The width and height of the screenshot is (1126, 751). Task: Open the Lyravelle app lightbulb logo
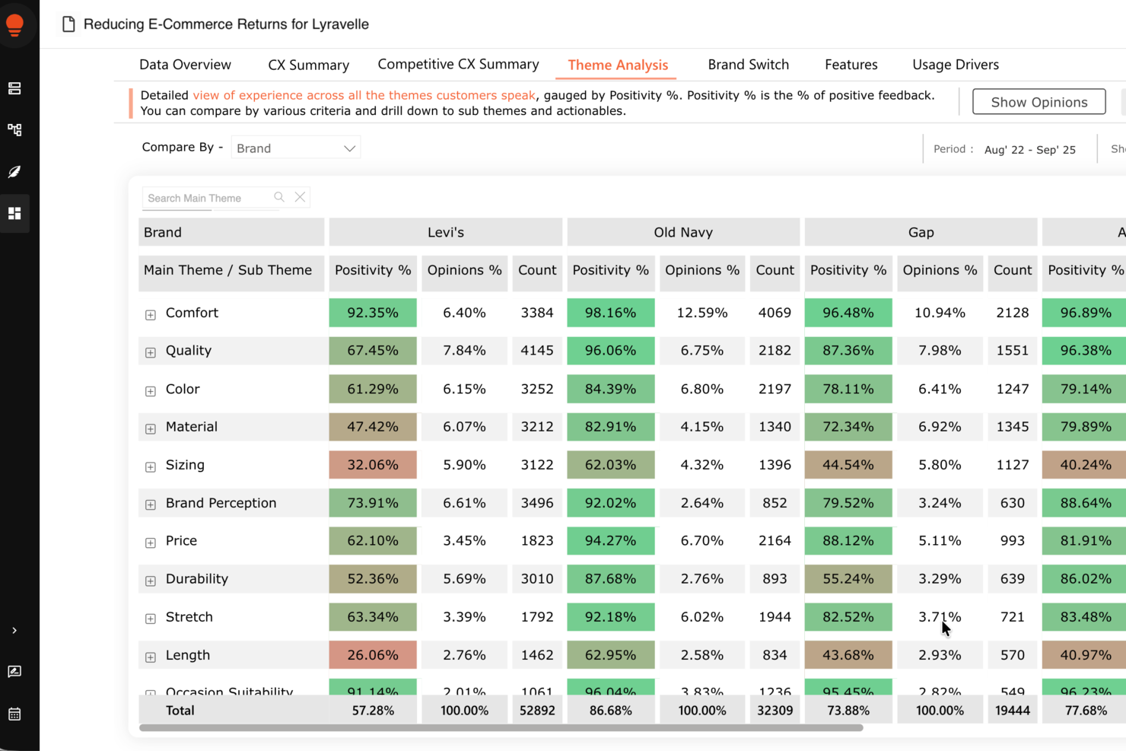[x=15, y=24]
